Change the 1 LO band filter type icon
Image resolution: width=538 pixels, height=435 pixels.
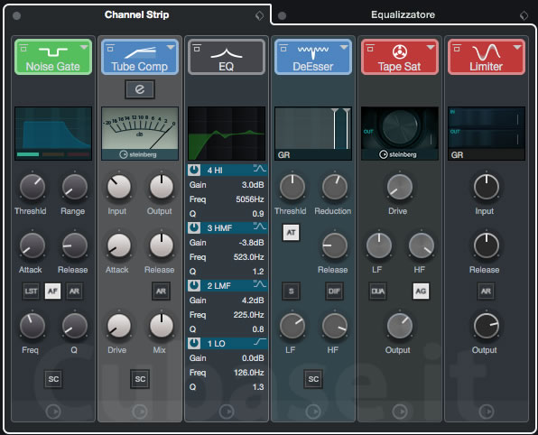click(x=260, y=342)
